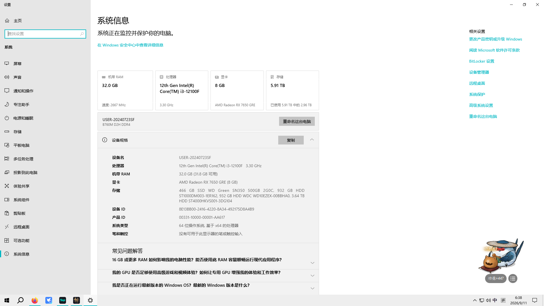The image size is (544, 306).
Task: Click the 机带 RAM 32.0 GB card
Action: tap(125, 90)
